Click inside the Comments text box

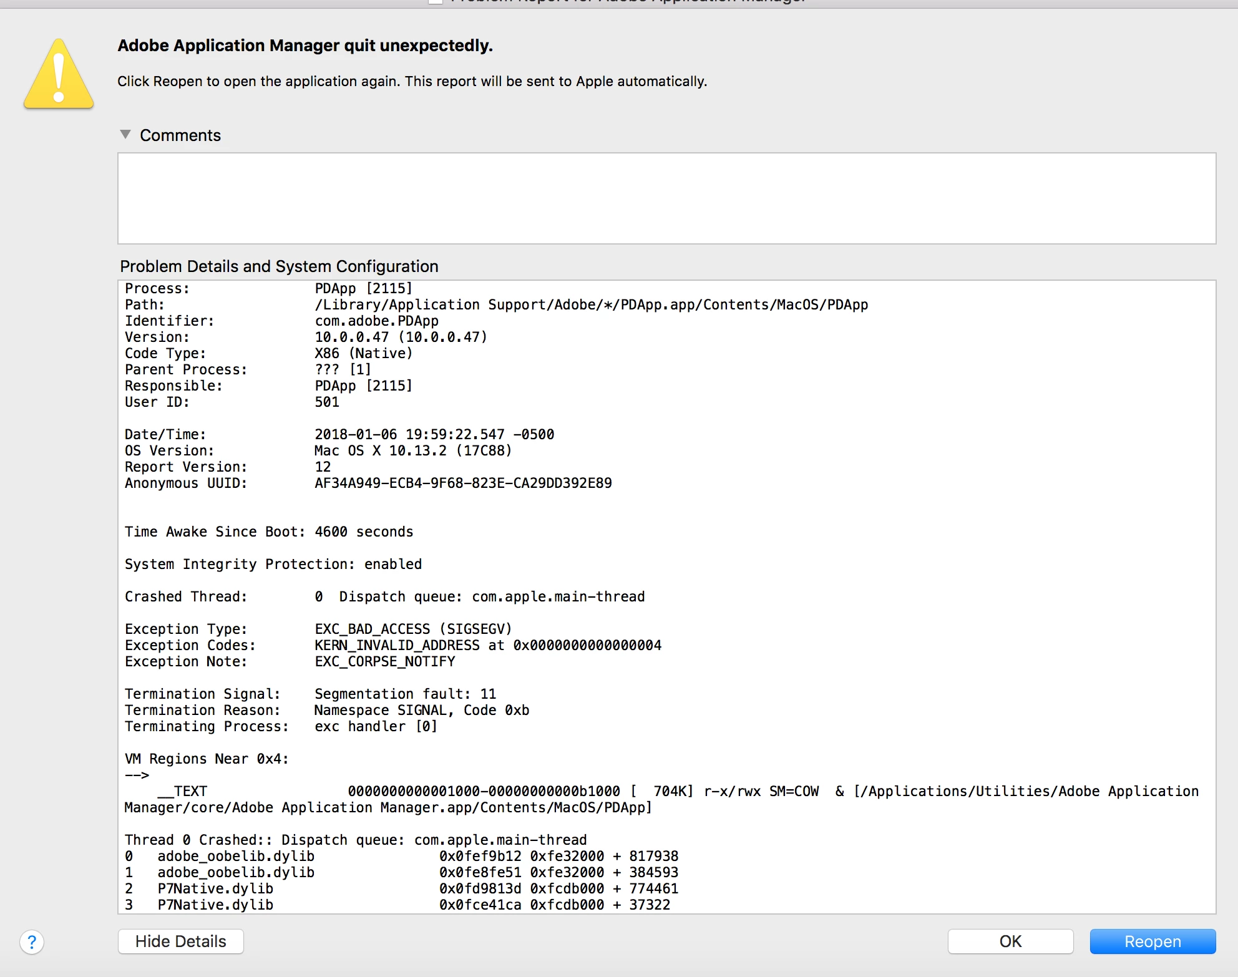coord(666,198)
